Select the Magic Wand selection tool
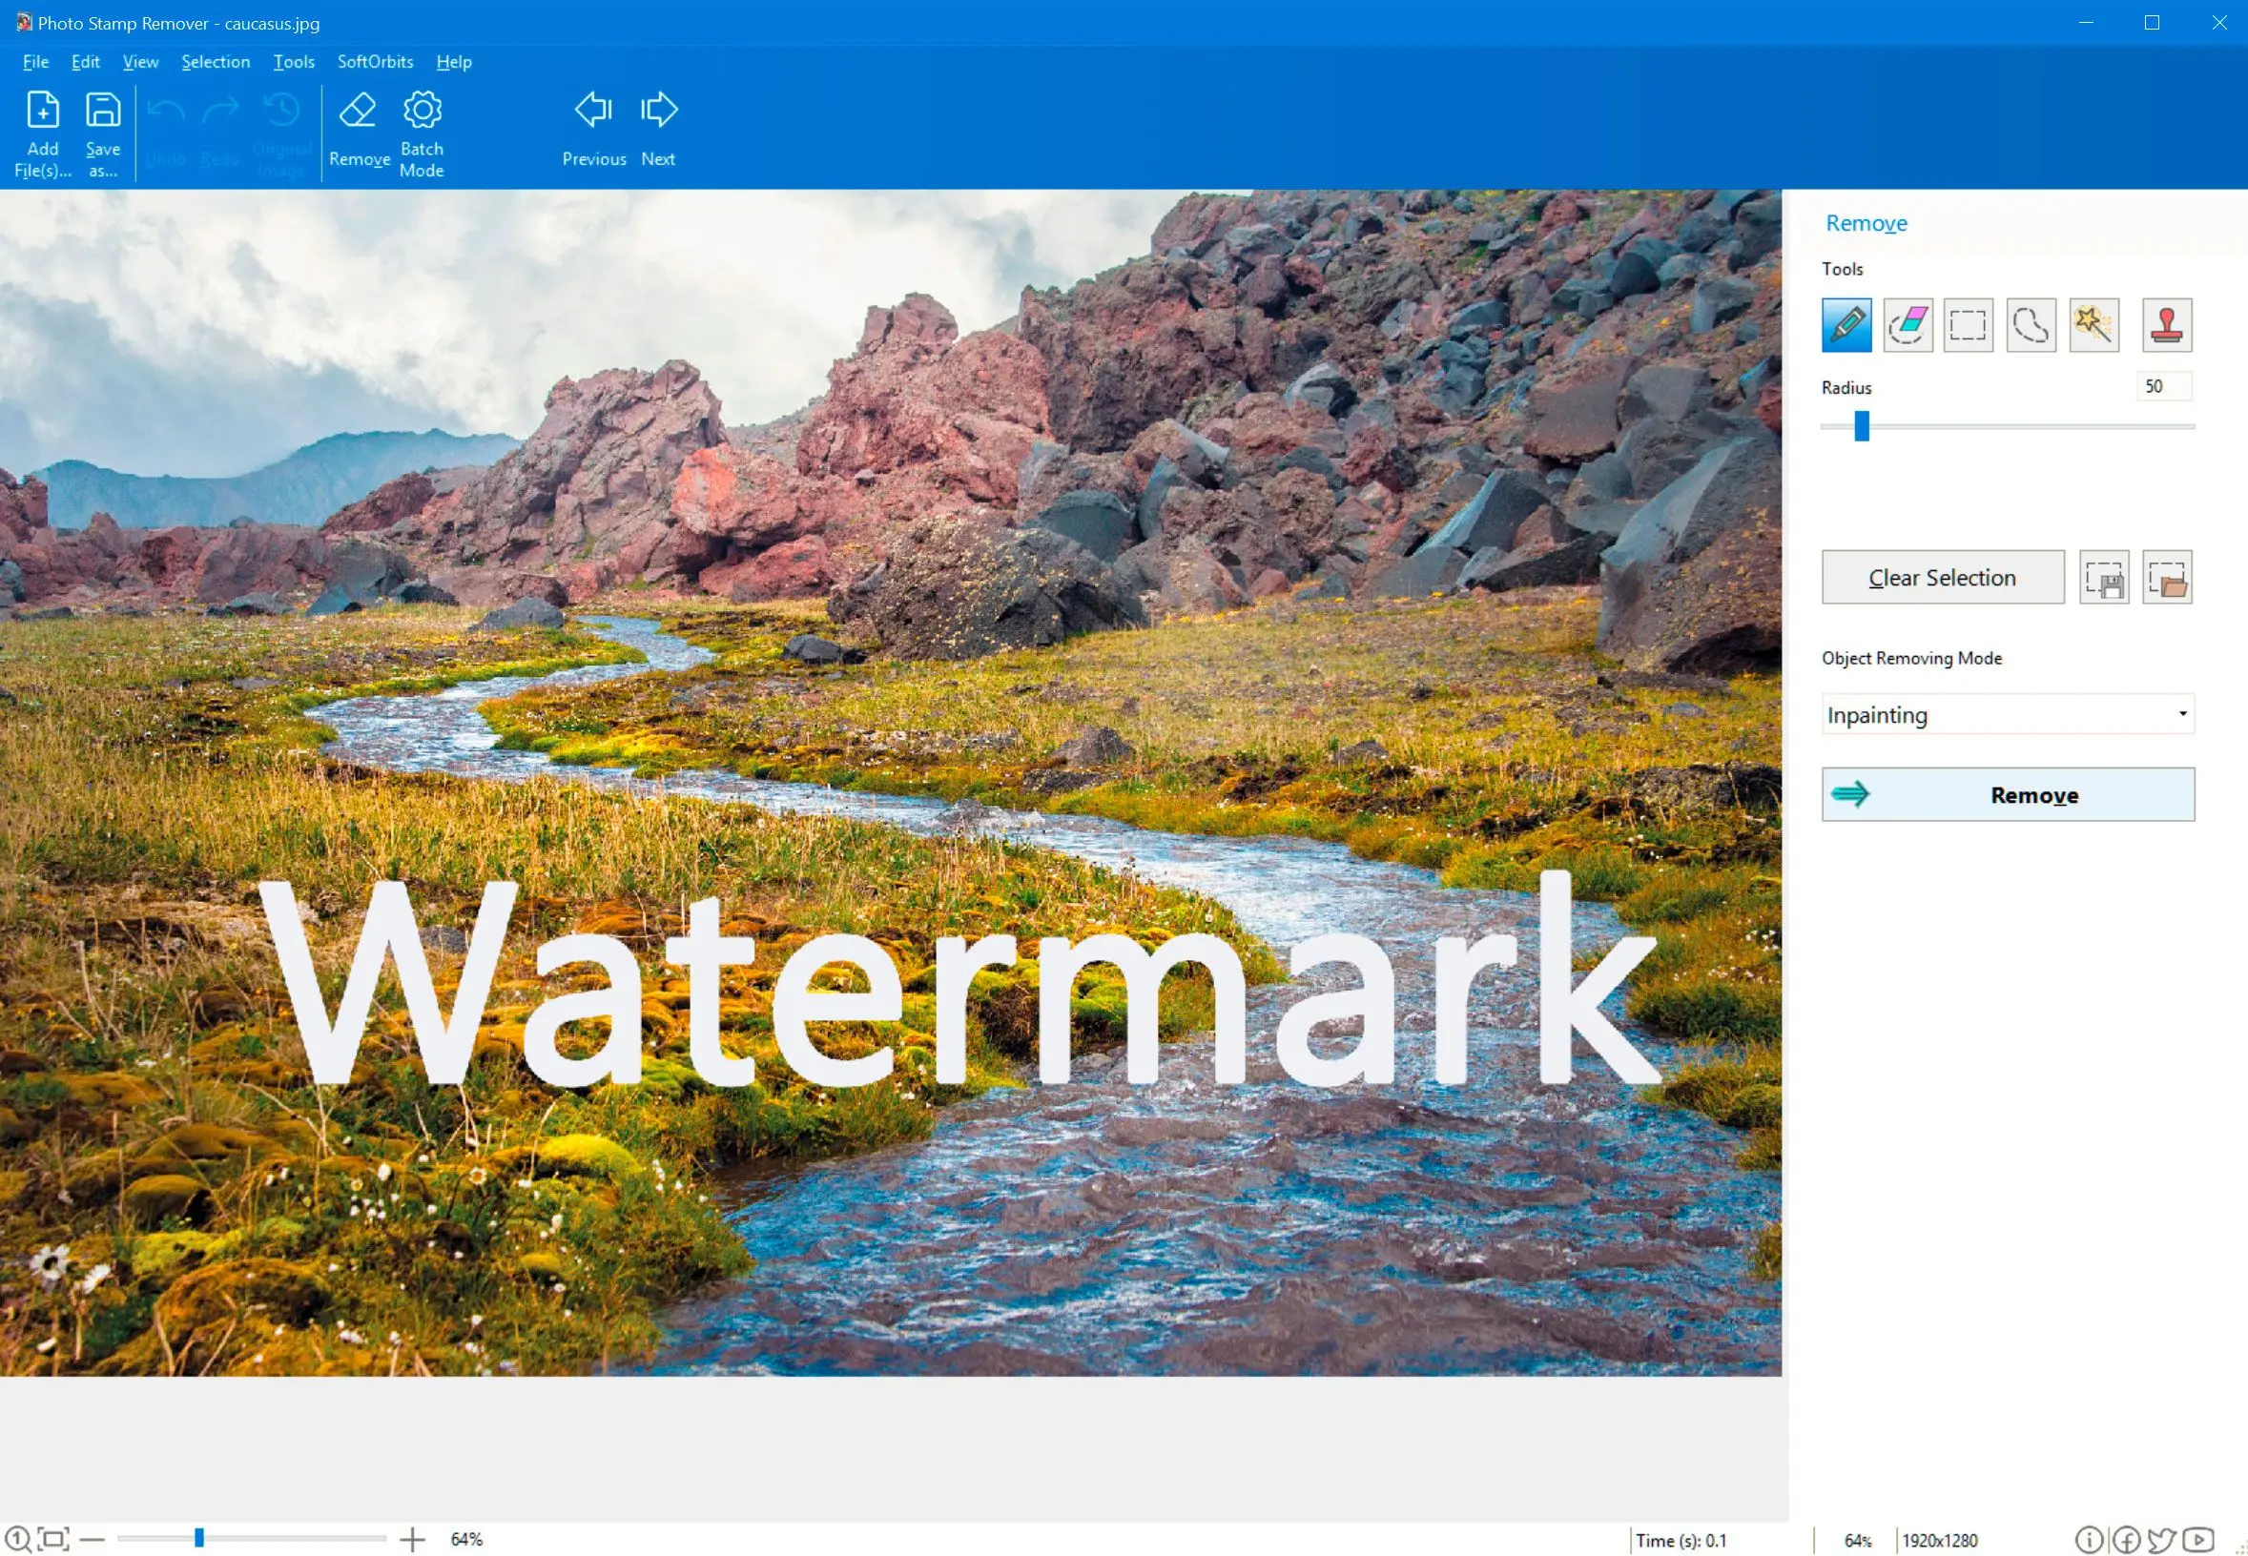The width and height of the screenshot is (2248, 1556). pos(2091,324)
